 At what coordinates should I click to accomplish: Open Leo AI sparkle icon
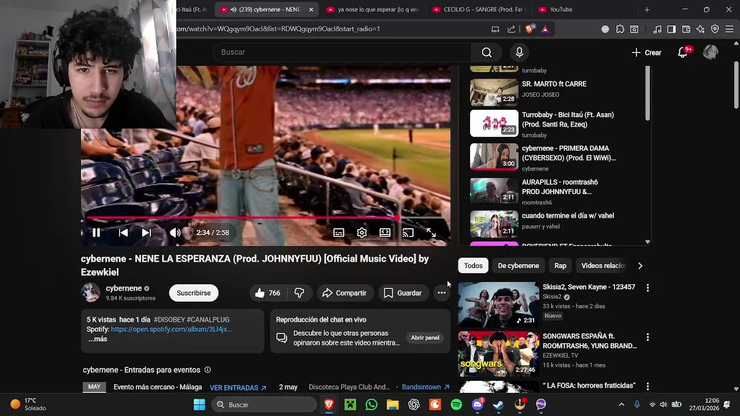(701, 29)
